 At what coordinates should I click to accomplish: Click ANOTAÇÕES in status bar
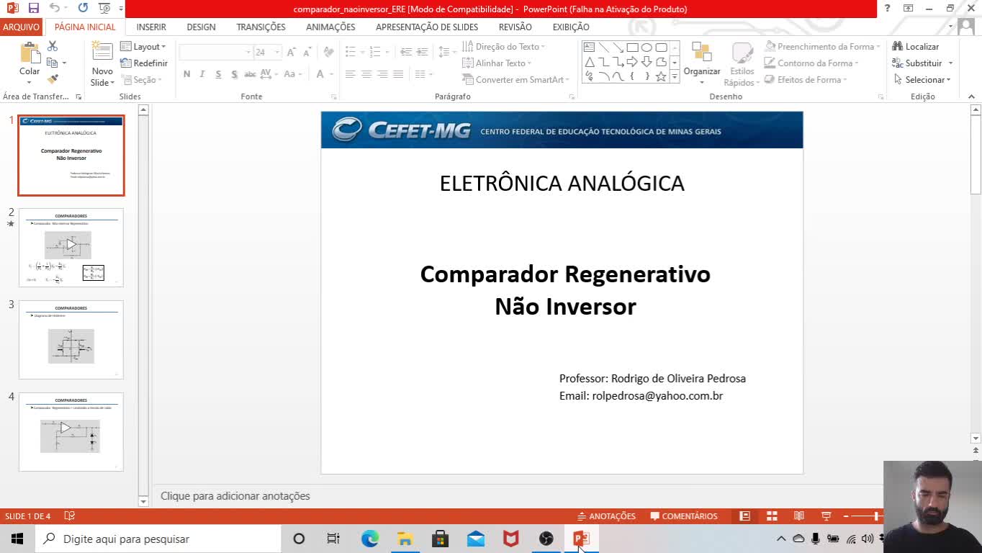pos(607,516)
